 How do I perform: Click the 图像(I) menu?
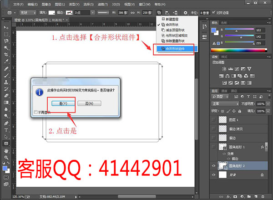click(x=46, y=5)
